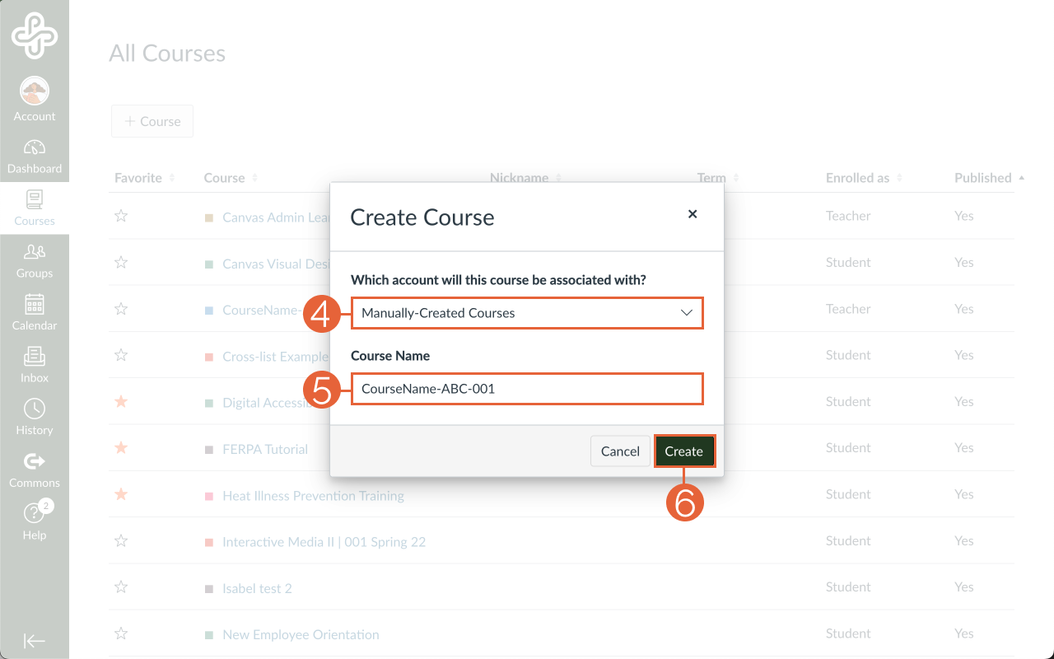Click the Cancel button

tap(620, 451)
